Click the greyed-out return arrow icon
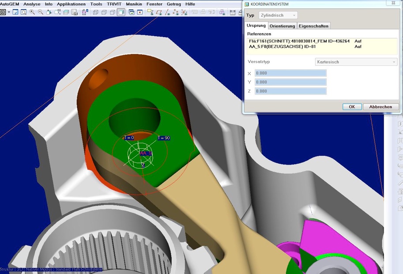Image resolution: width=403 pixels, height=274 pixels. coord(211,12)
